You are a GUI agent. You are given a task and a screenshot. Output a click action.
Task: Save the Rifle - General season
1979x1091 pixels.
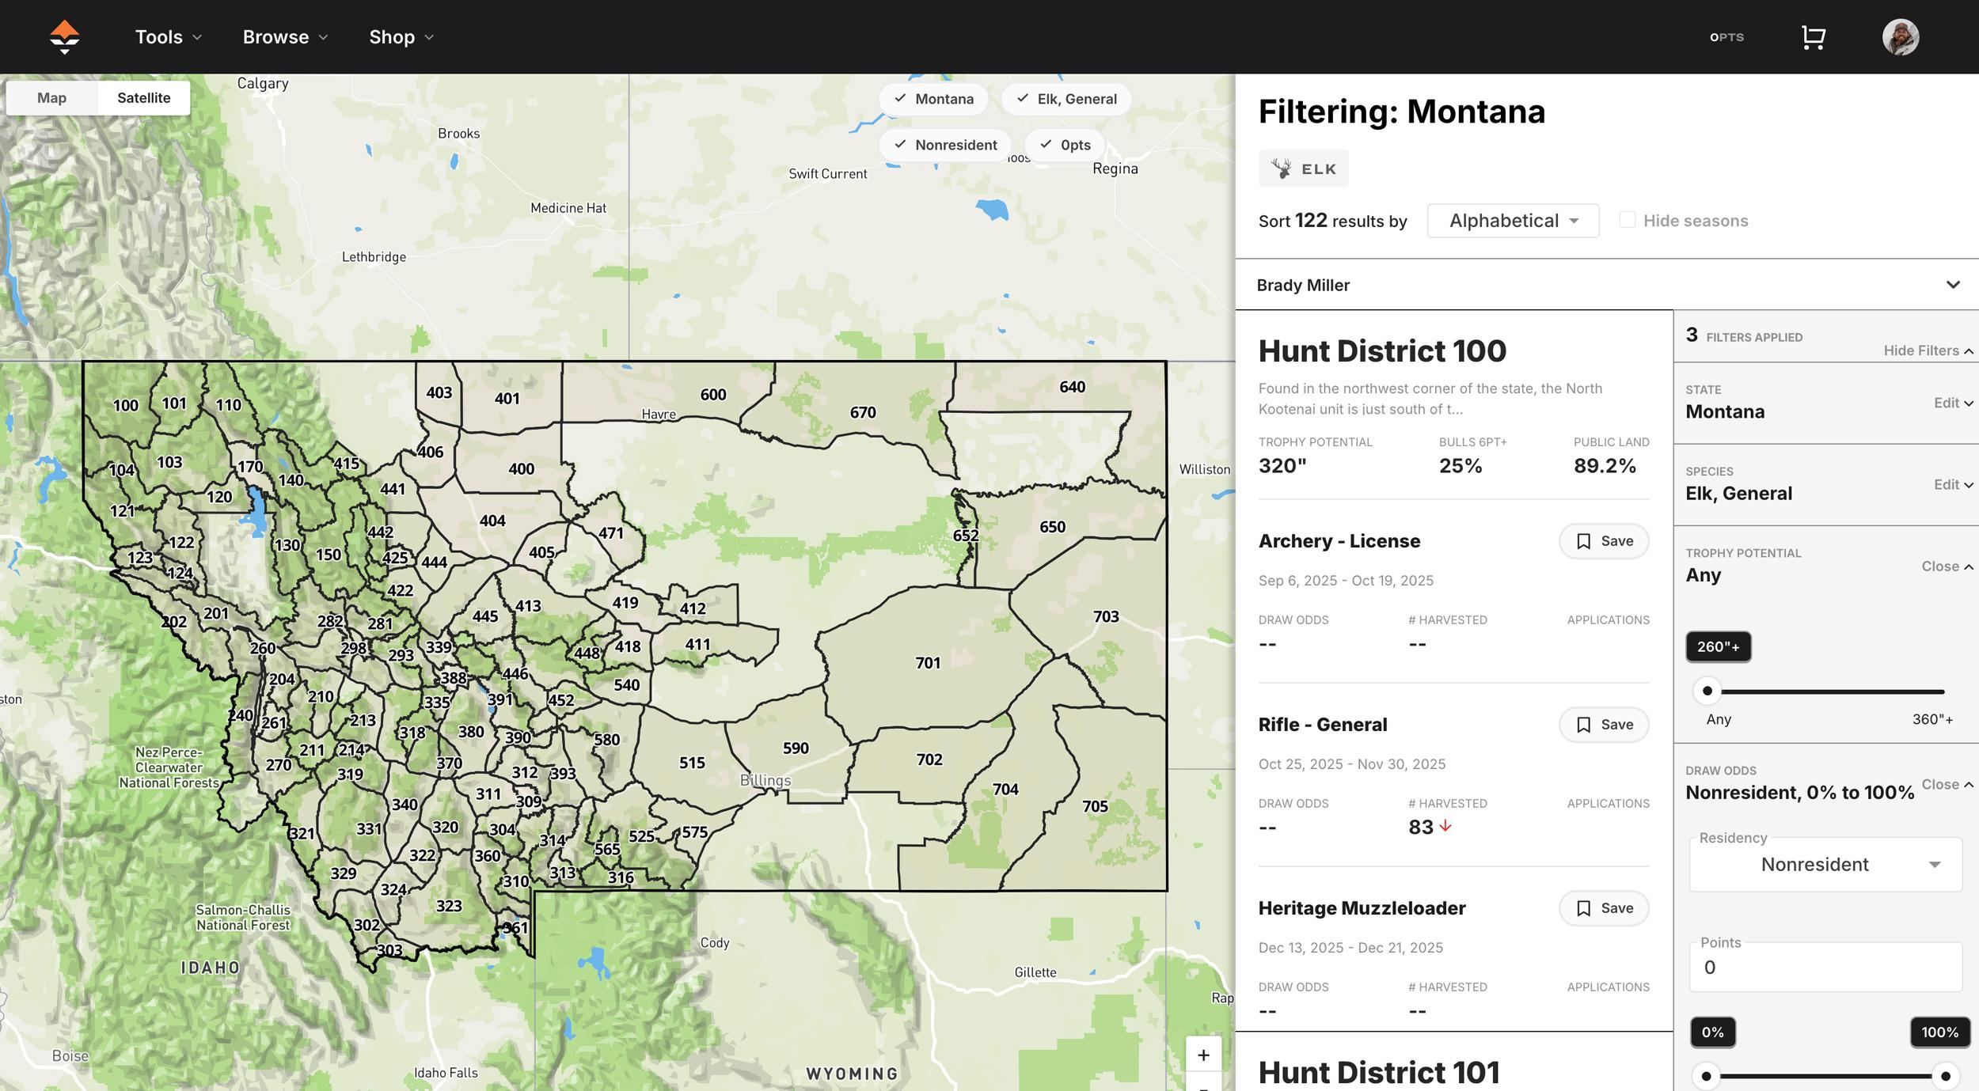(x=1604, y=725)
